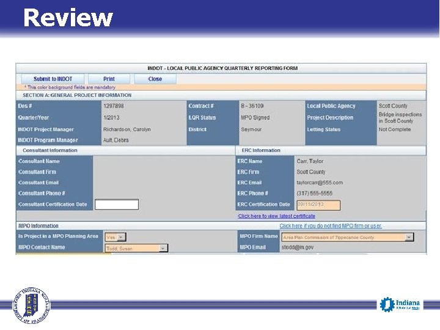Select Des # value 1297898
The width and height of the screenshot is (440, 330).
tap(114, 106)
